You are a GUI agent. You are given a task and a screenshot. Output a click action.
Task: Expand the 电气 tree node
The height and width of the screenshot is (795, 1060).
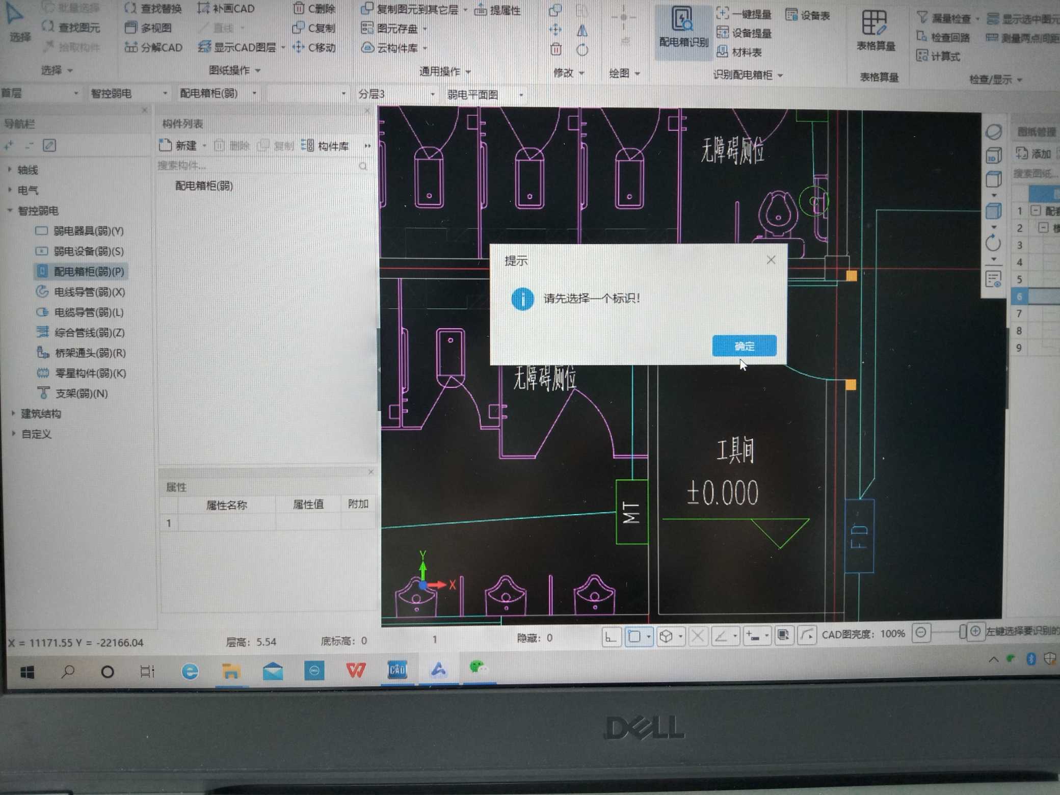(10, 190)
